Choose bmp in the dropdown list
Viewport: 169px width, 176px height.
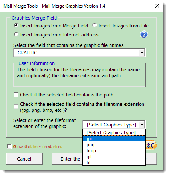pos(114,151)
